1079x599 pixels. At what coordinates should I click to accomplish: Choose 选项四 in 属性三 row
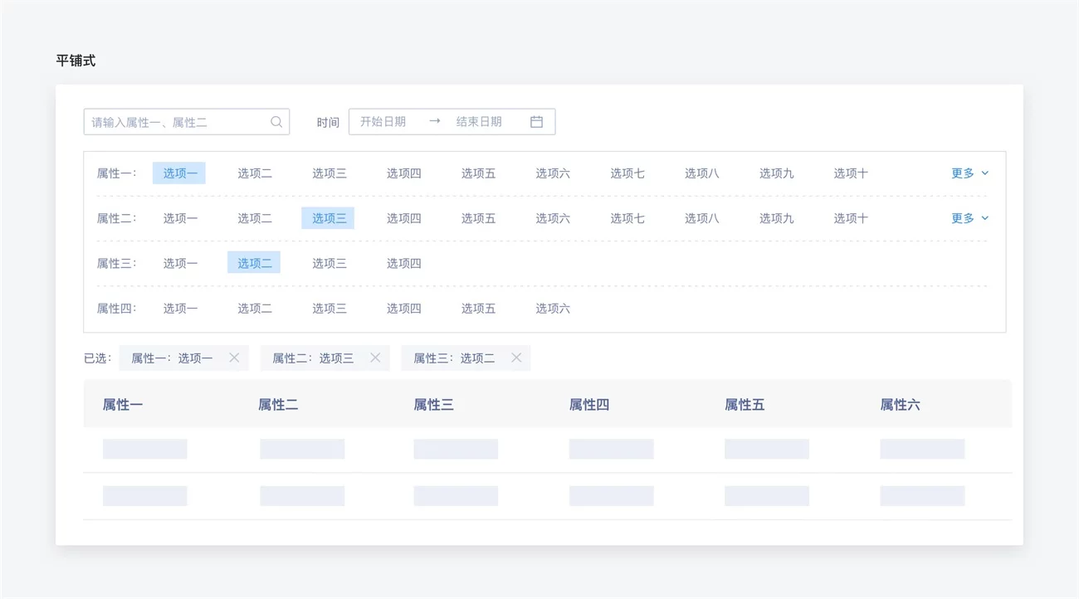[403, 263]
